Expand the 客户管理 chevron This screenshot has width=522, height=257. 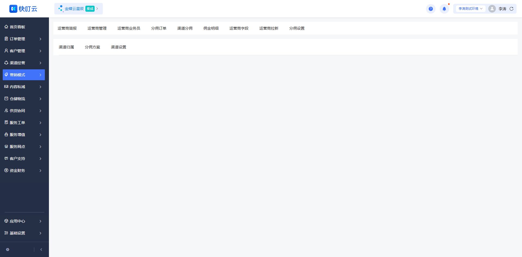pos(40,51)
